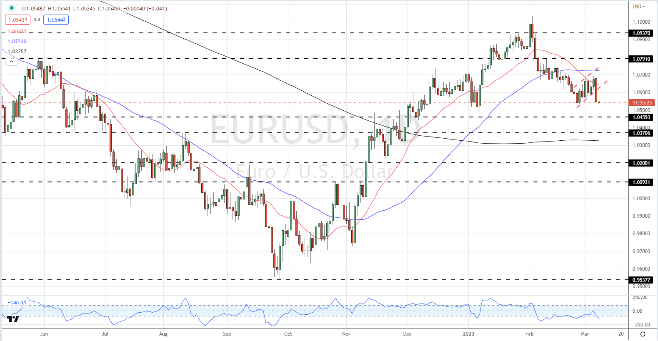Click the red sell price 1.05434
The height and width of the screenshot is (341, 658).
[x=18, y=20]
